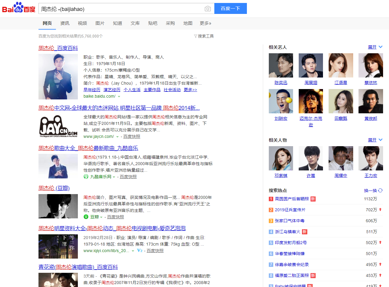The image size is (389, 287).
Task: Expand the 相关艺人 section chevron
Action: click(x=381, y=47)
